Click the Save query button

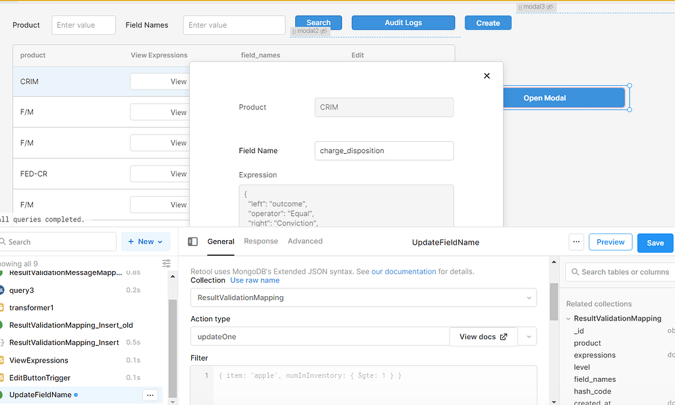tap(655, 243)
